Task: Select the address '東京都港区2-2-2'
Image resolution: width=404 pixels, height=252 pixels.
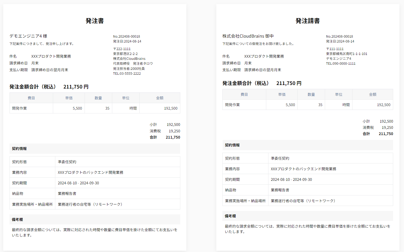Action: click(125, 54)
